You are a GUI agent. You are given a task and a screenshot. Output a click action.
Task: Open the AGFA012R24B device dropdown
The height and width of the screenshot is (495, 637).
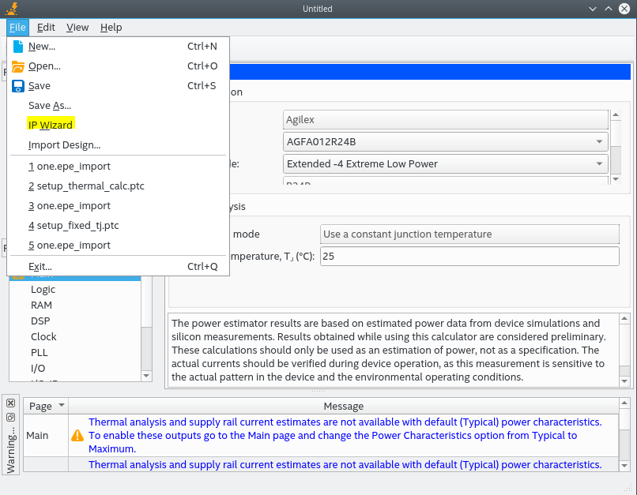601,142
